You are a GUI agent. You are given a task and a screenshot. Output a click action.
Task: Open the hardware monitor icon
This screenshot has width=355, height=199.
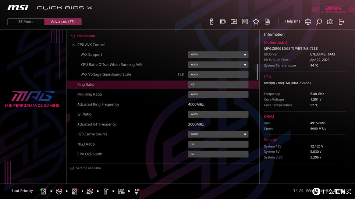click(x=245, y=21)
